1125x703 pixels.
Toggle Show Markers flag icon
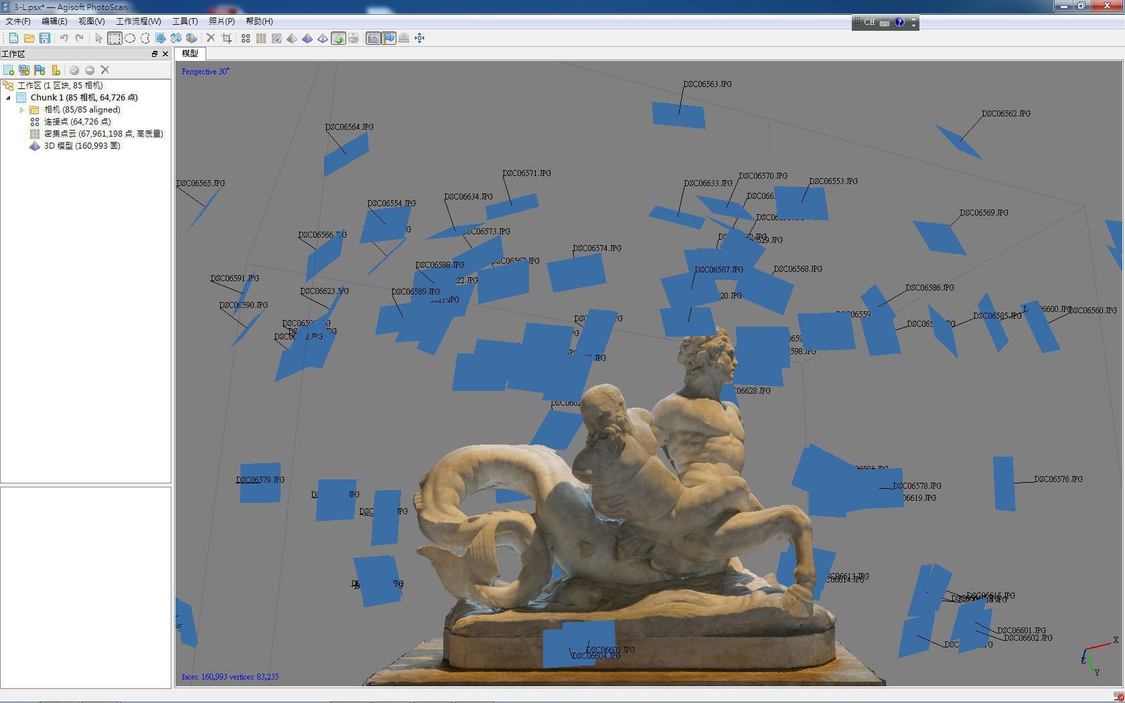389,38
